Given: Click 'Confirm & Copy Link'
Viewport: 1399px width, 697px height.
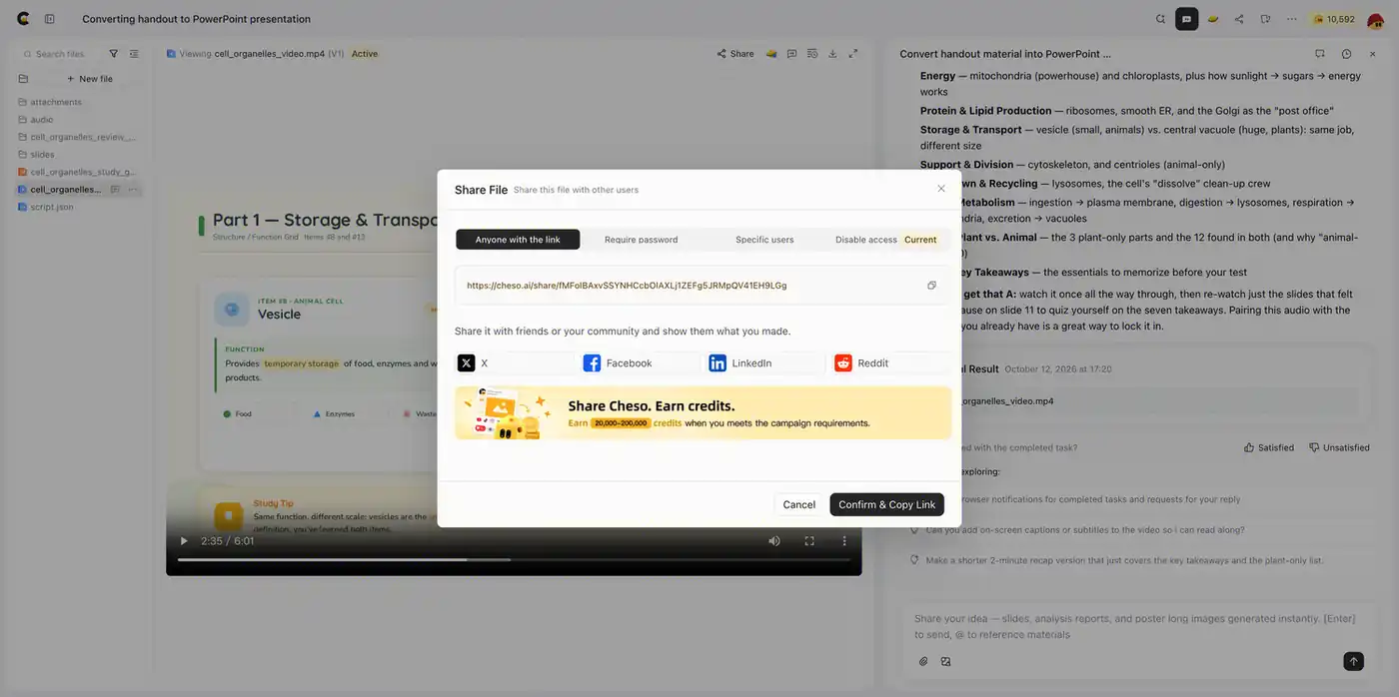Looking at the screenshot, I should coord(886,504).
